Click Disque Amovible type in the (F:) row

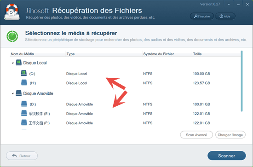(80, 123)
